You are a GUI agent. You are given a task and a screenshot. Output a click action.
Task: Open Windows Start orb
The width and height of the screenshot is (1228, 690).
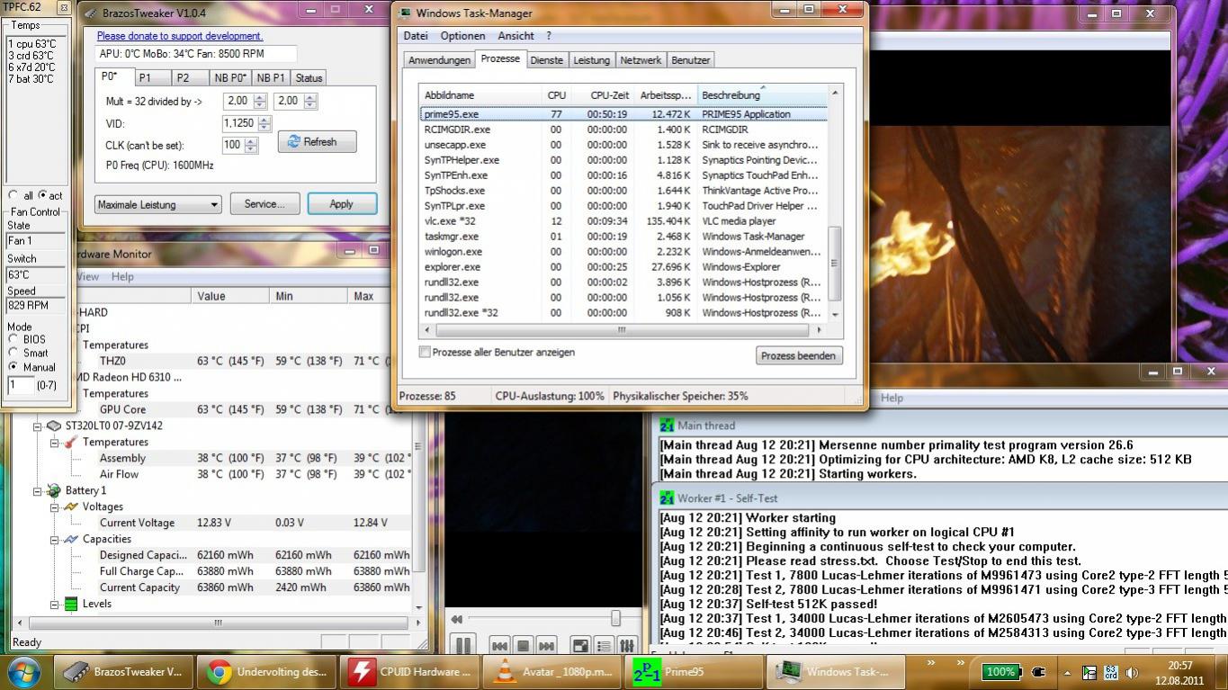click(x=22, y=671)
